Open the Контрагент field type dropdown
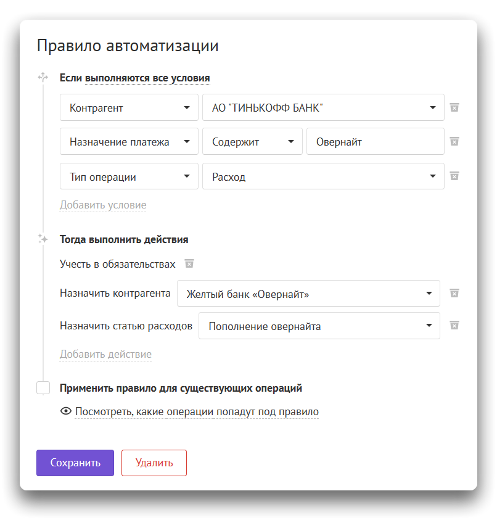497x520 pixels. (x=129, y=108)
